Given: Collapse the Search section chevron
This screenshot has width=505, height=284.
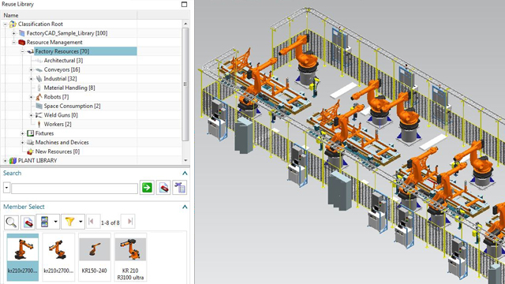Looking at the screenshot, I should point(185,174).
